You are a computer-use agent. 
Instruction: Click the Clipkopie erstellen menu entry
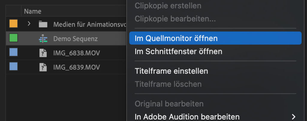(x=168, y=6)
